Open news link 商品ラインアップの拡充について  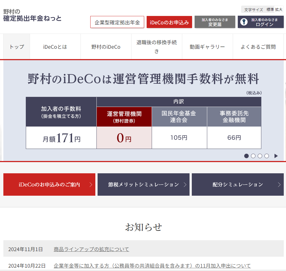point(91,249)
